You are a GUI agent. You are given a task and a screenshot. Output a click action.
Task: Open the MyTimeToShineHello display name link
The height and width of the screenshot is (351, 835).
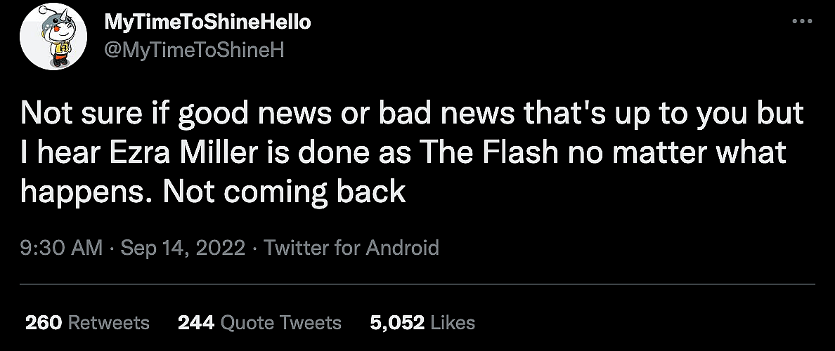click(207, 22)
